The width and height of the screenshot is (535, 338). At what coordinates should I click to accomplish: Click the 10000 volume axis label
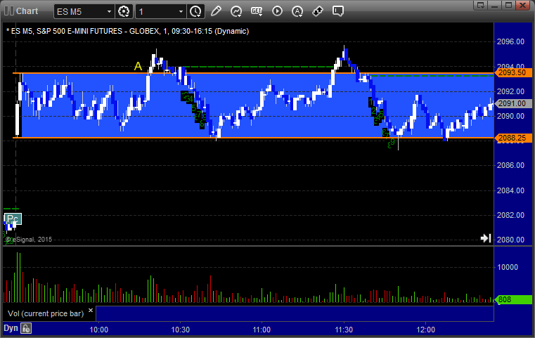tap(508, 267)
